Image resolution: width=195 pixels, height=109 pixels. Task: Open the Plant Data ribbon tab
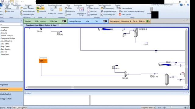pyautogui.click(x=40, y=5)
